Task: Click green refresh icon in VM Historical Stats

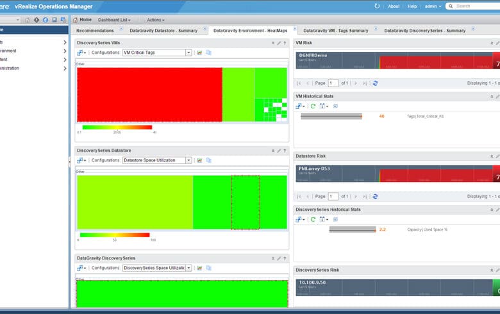Action: point(313,106)
